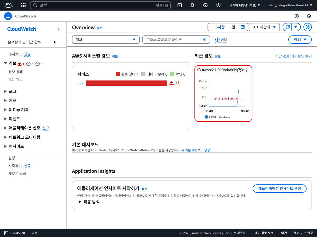Screen dimensions: 317x237
Task: Select the 1일 time range
Action: click(232, 27)
